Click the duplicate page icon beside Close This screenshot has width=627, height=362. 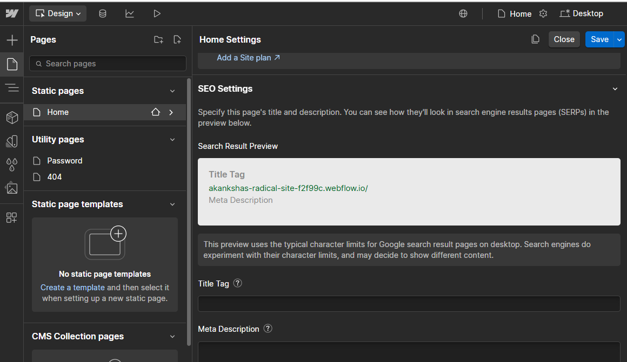(535, 39)
